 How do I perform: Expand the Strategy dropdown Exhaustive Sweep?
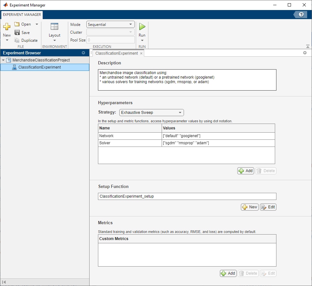151,113
